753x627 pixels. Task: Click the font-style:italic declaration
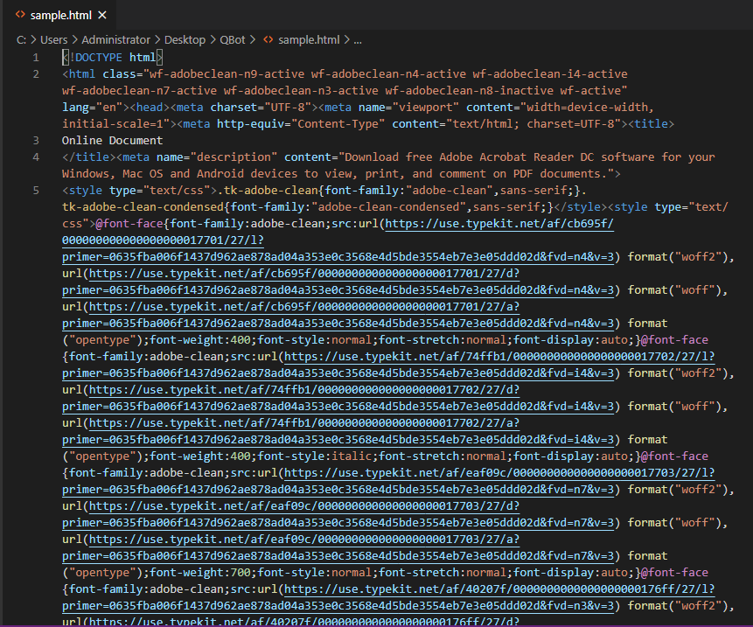point(315,456)
